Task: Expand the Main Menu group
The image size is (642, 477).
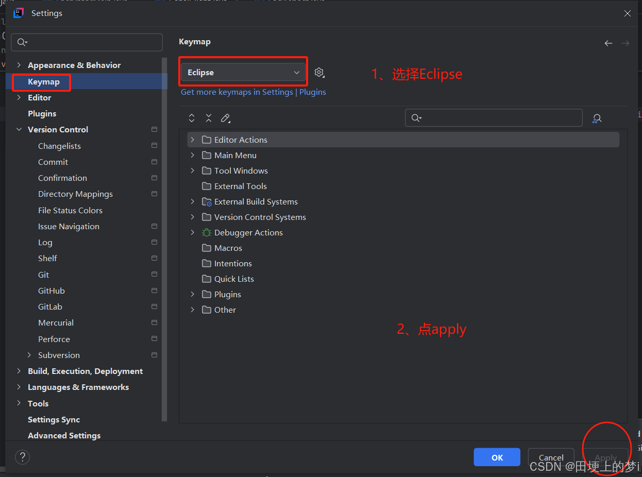Action: coord(193,155)
